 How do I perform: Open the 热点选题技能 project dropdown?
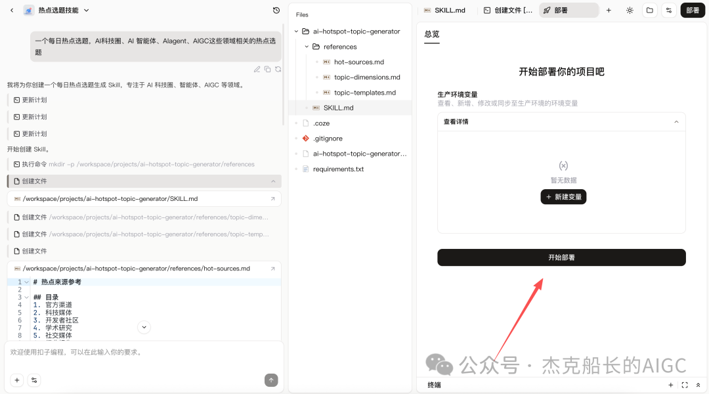(86, 10)
